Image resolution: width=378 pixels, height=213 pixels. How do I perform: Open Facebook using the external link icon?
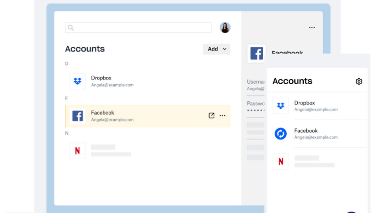[x=211, y=115]
